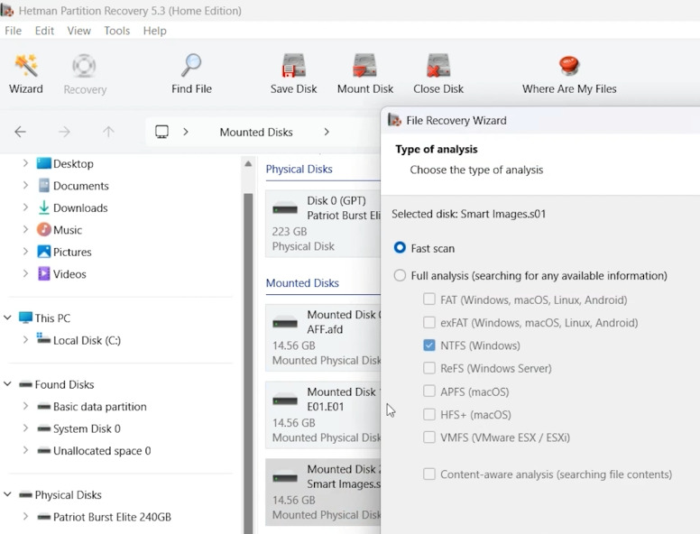
Task: Go back with the left arrow
Action: [x=20, y=132]
